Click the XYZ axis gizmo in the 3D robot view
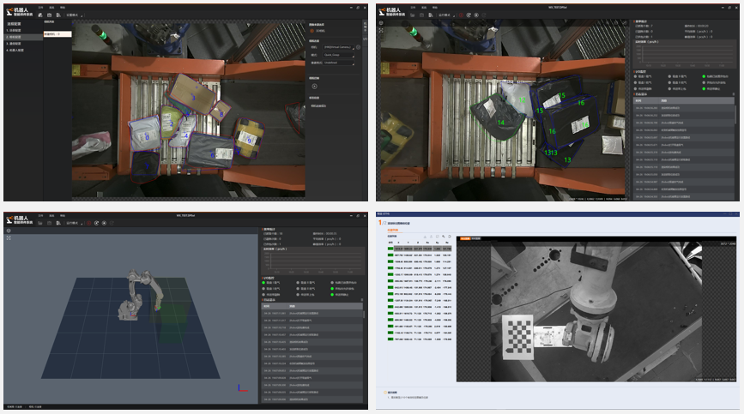Screen dimensions: 744x414 click(240, 388)
